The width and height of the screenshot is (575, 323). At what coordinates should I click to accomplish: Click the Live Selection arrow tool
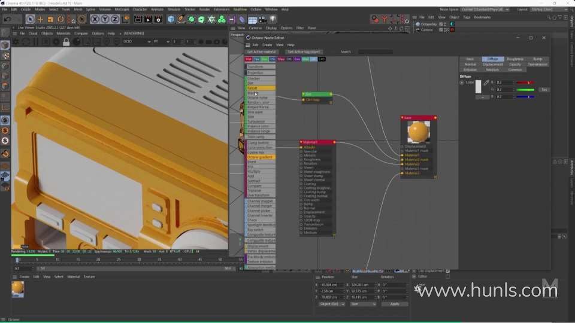click(30, 19)
